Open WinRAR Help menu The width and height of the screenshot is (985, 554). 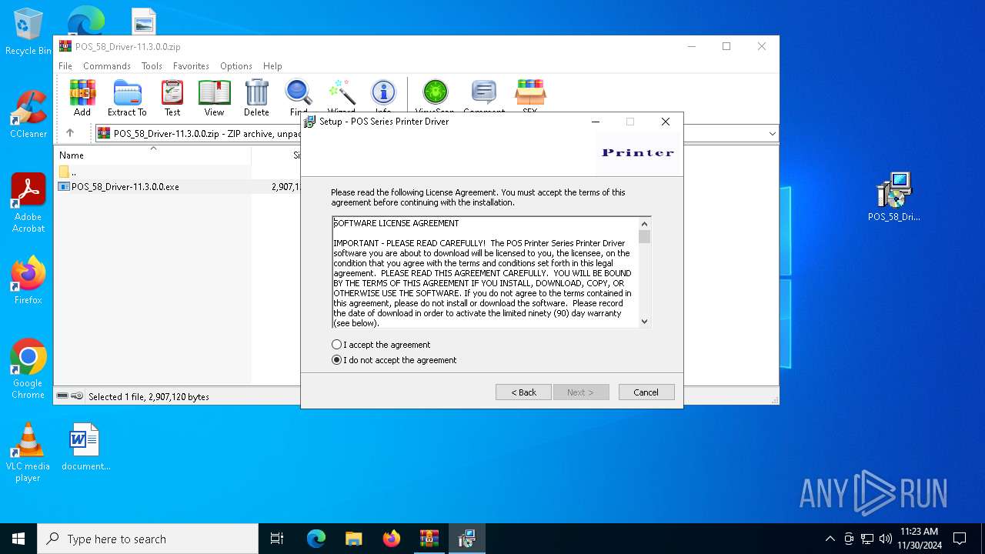pos(272,66)
